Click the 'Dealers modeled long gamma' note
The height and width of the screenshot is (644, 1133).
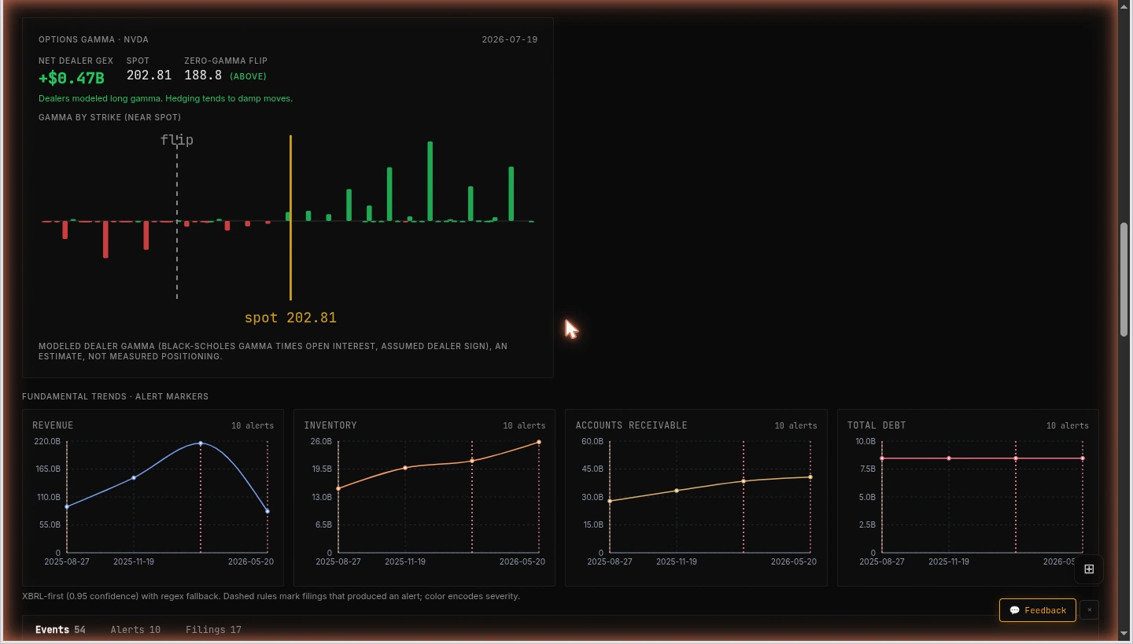tap(165, 98)
